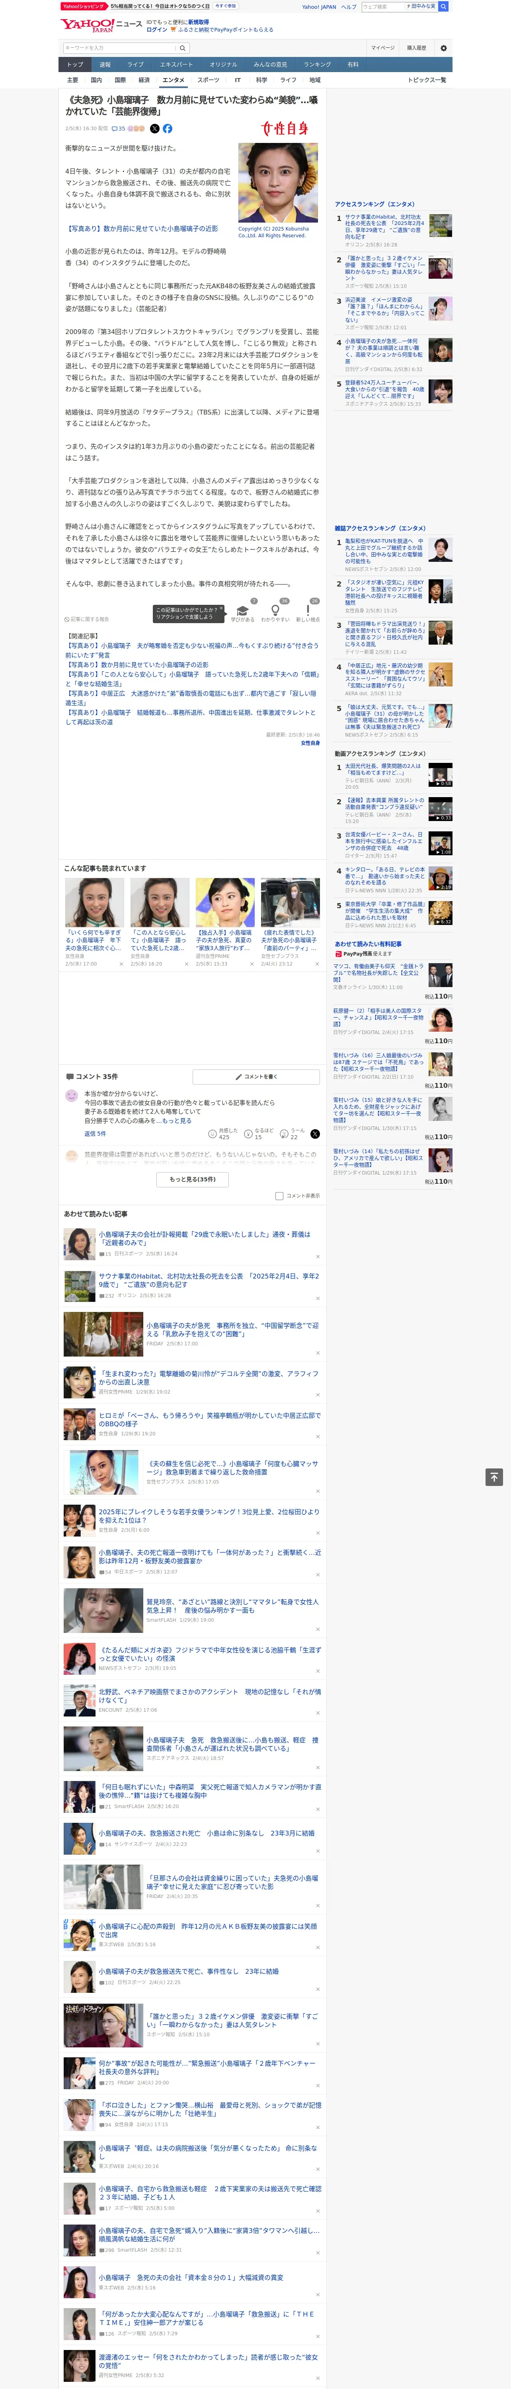This screenshot has height=2389, width=511.
Task: Click '購入履歴' link
Action: coord(416,48)
